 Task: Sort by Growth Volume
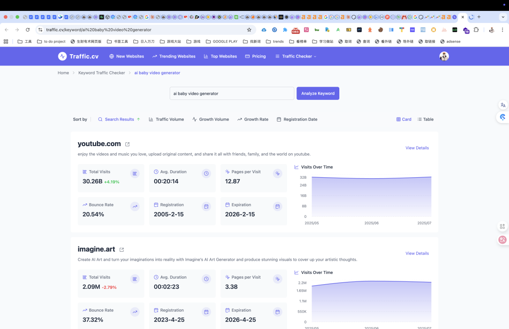point(210,119)
